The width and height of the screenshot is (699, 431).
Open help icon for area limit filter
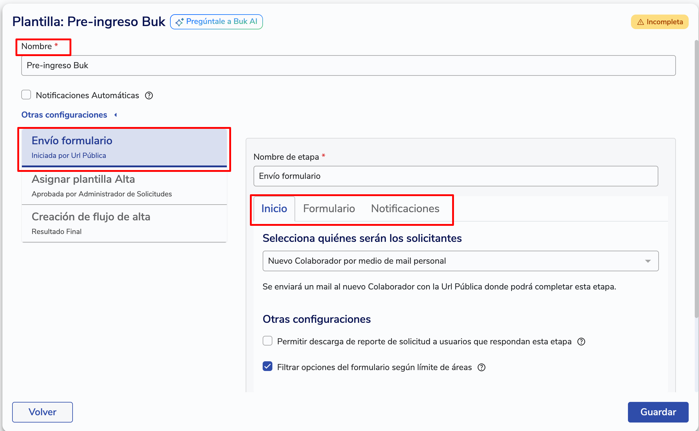(482, 367)
